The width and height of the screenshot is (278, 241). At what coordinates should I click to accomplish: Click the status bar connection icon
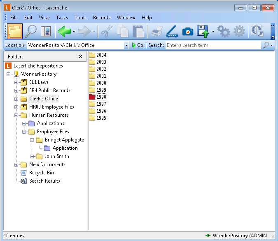(x=208, y=235)
